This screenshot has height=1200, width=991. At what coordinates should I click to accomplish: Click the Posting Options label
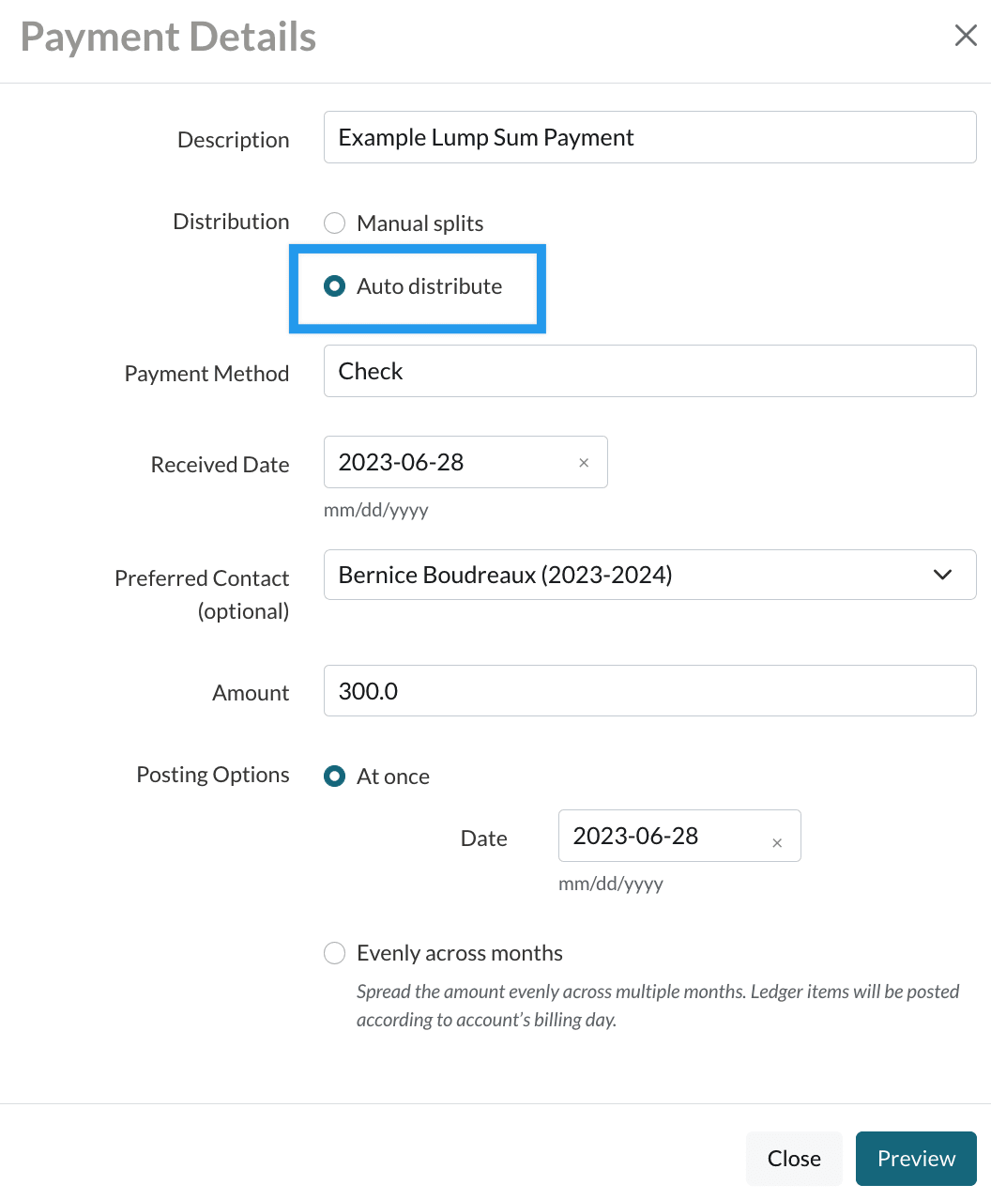pyautogui.click(x=213, y=775)
